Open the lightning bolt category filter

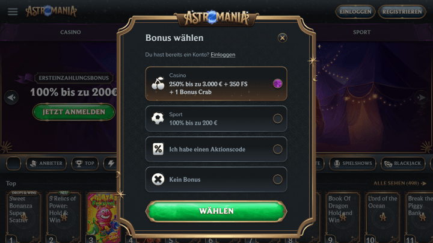click(x=111, y=164)
